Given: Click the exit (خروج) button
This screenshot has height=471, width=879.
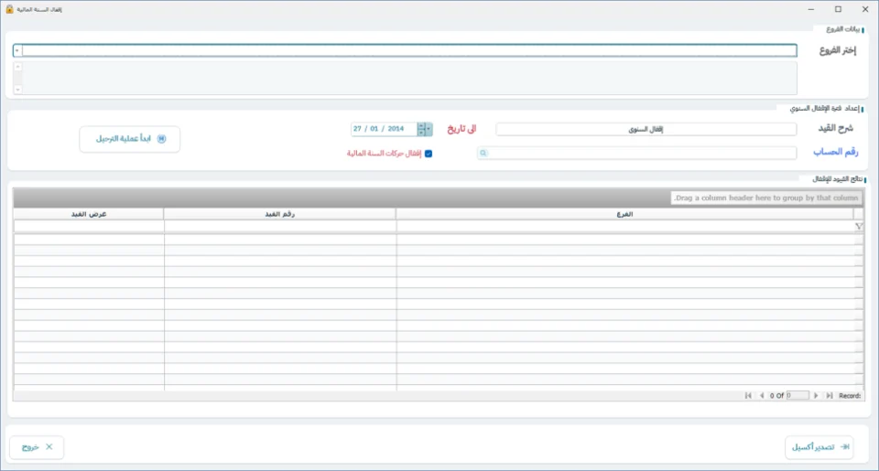Looking at the screenshot, I should click(x=37, y=447).
